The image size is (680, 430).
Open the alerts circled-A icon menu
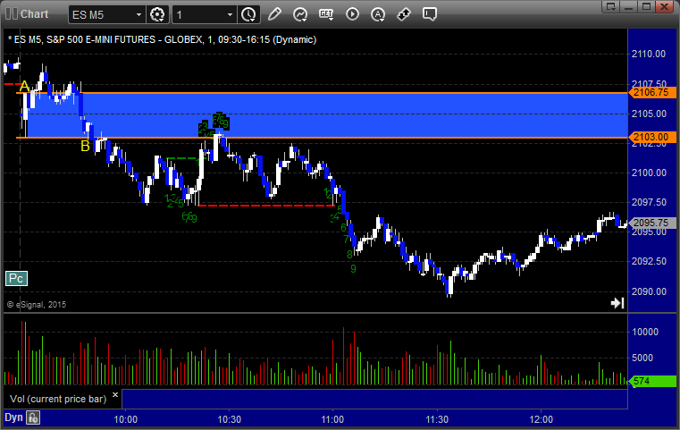[378, 14]
